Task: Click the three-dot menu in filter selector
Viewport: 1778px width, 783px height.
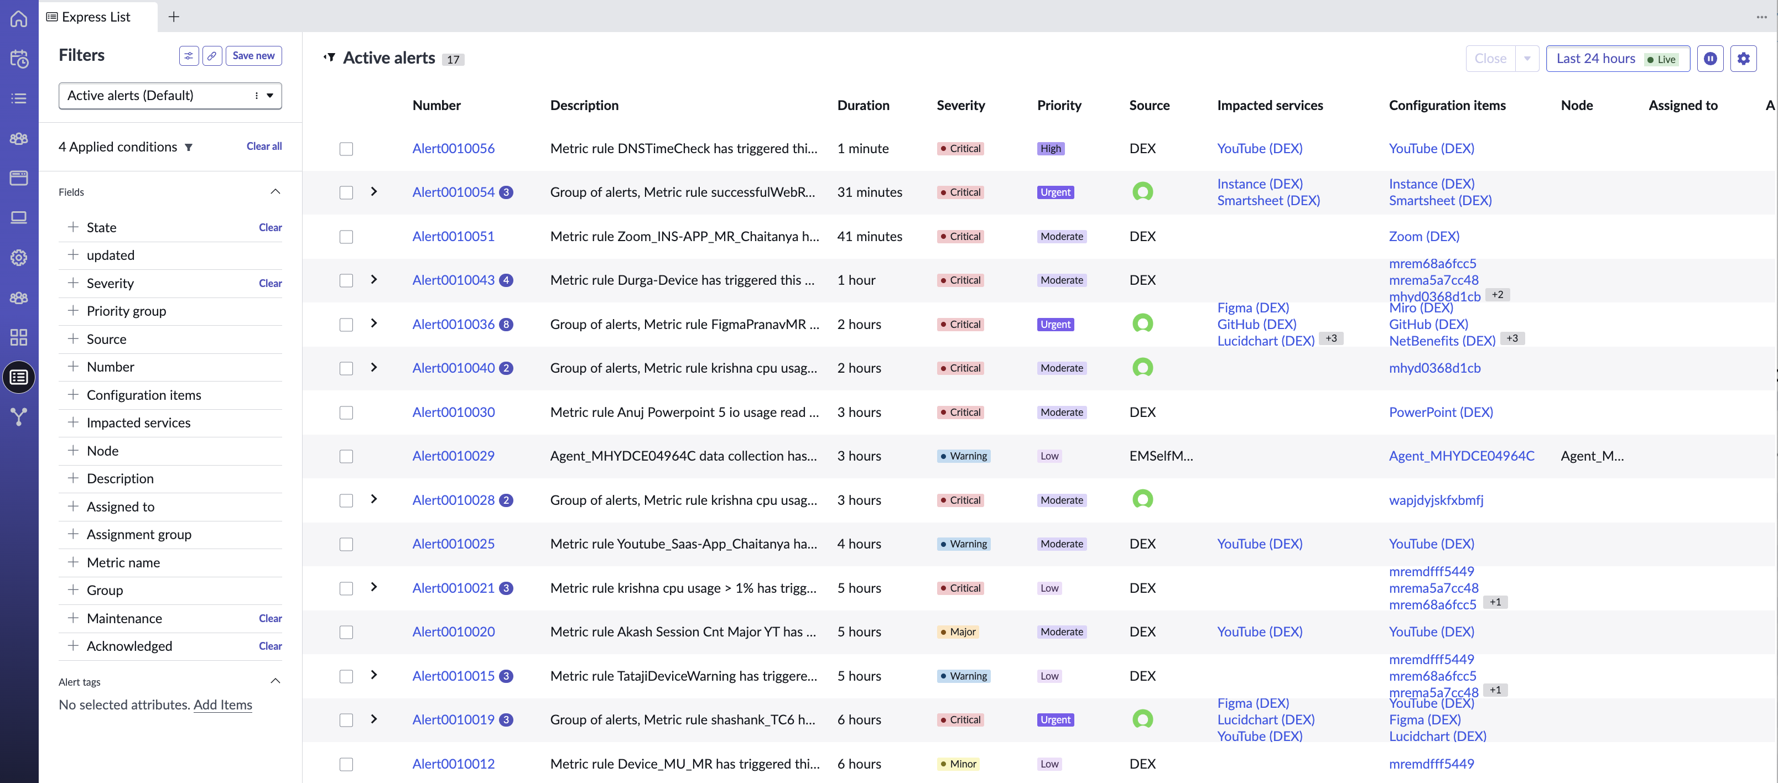Action: 257,96
